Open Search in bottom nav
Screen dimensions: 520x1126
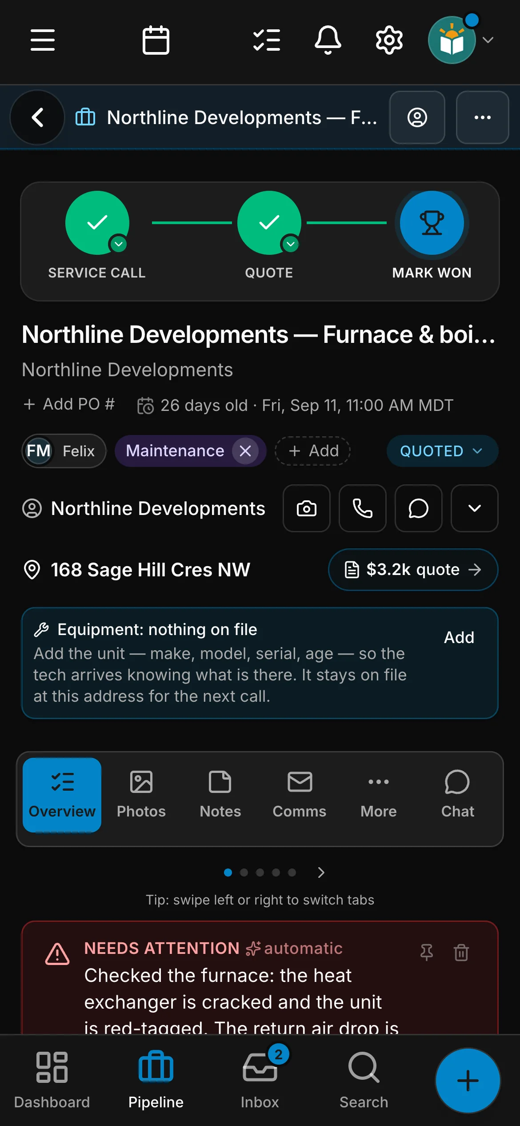[364, 1081]
